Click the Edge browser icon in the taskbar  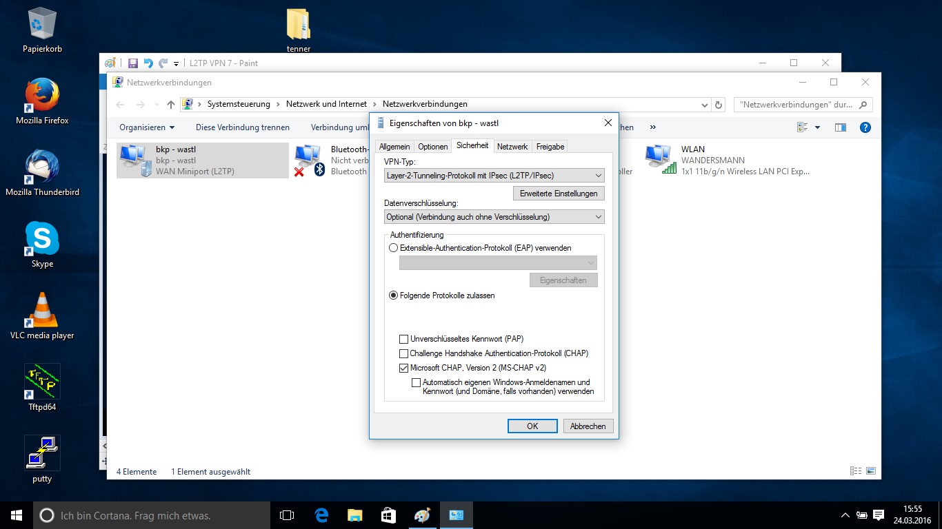tap(321, 515)
